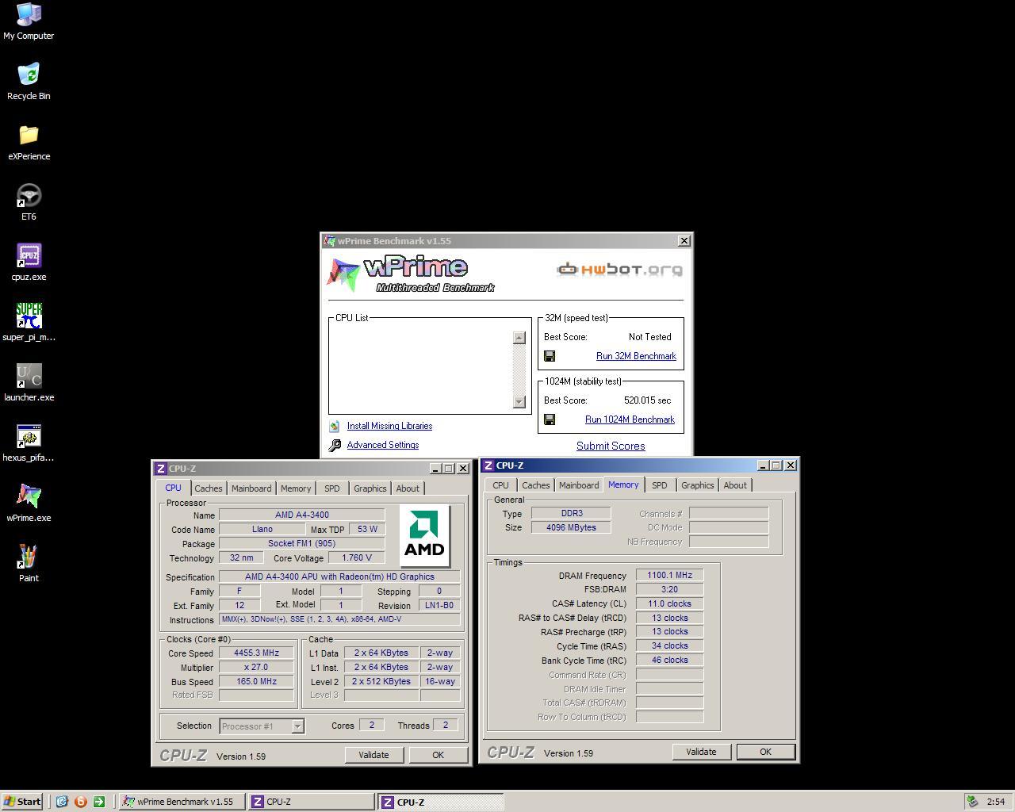Open Caches tab in right CPU-Z window
The width and height of the screenshot is (1015, 812).
click(536, 485)
